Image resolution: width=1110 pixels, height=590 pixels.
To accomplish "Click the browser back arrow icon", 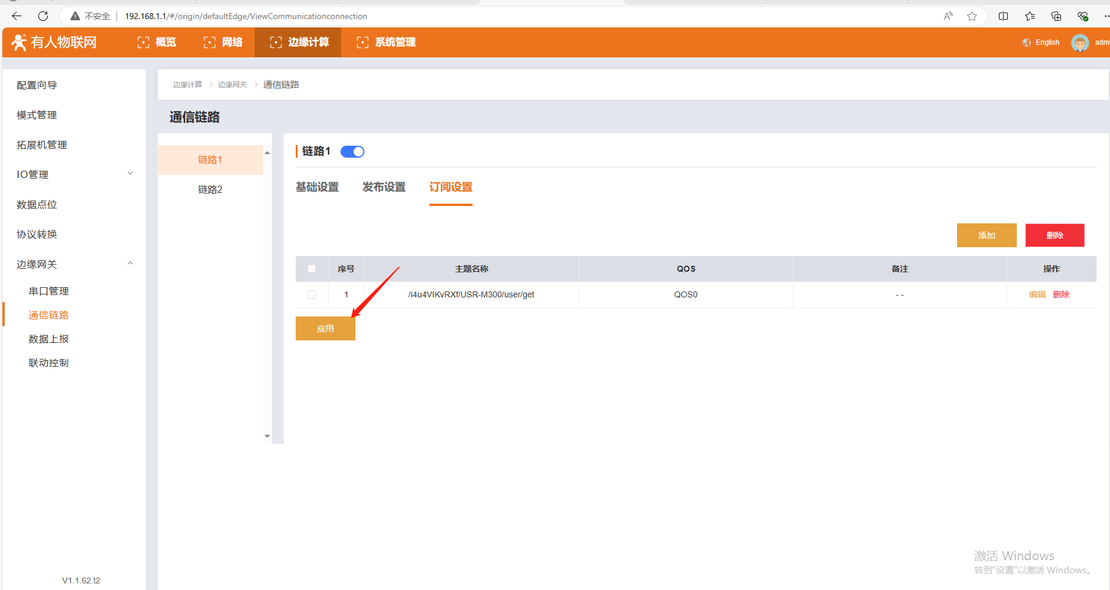I will pos(17,16).
